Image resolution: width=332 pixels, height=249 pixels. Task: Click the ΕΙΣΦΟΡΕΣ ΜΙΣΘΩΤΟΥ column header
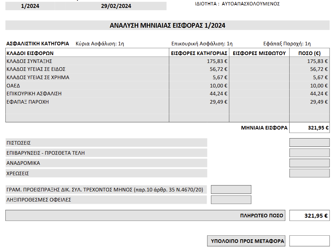[x=259, y=53]
